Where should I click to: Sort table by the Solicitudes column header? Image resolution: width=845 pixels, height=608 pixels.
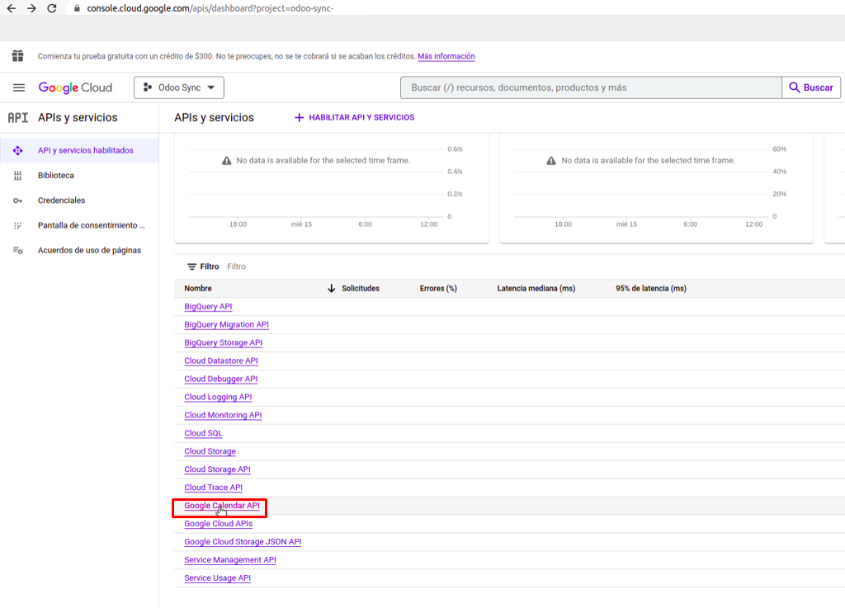(361, 289)
